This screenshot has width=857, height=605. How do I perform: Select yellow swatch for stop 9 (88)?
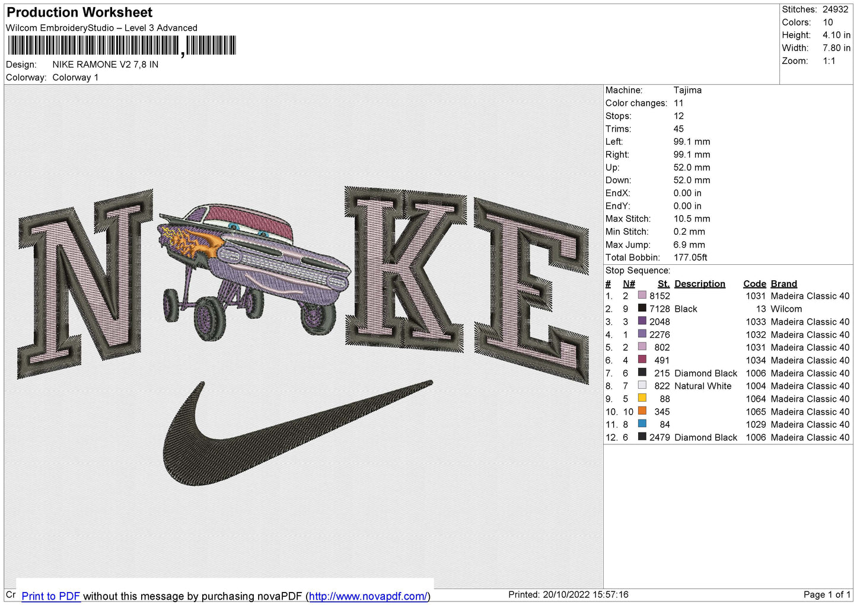642,398
